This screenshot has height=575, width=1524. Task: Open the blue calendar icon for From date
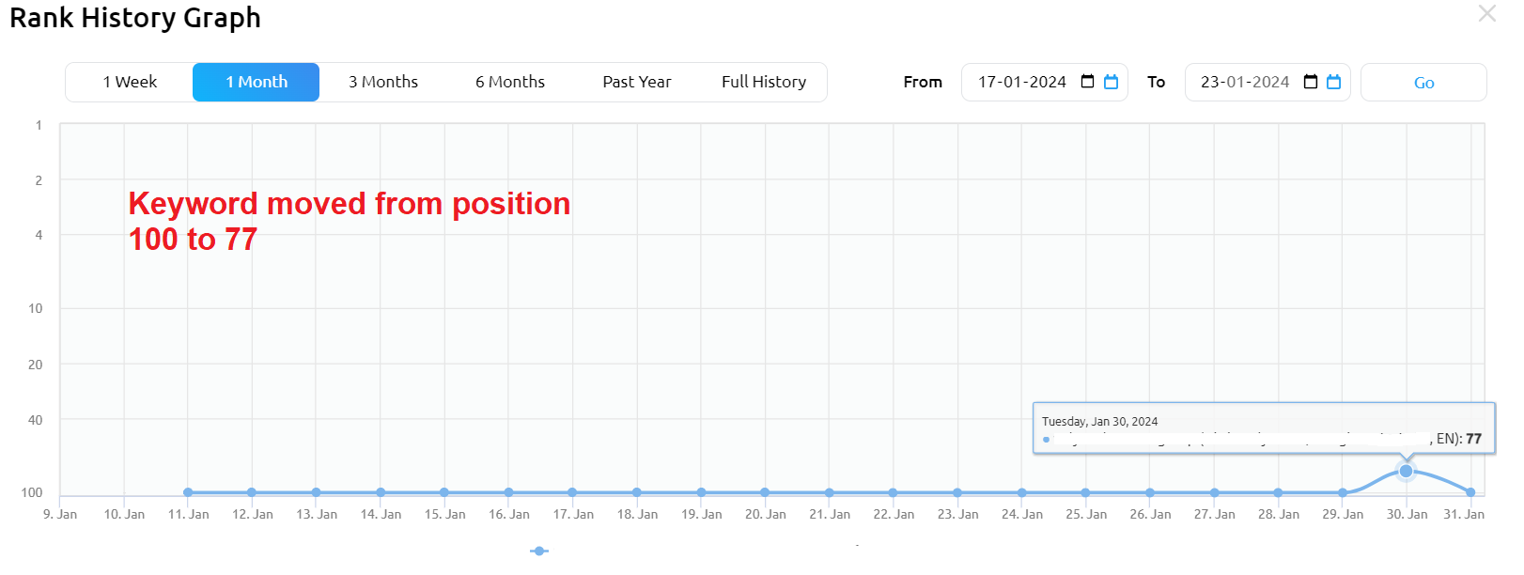coord(1111,82)
